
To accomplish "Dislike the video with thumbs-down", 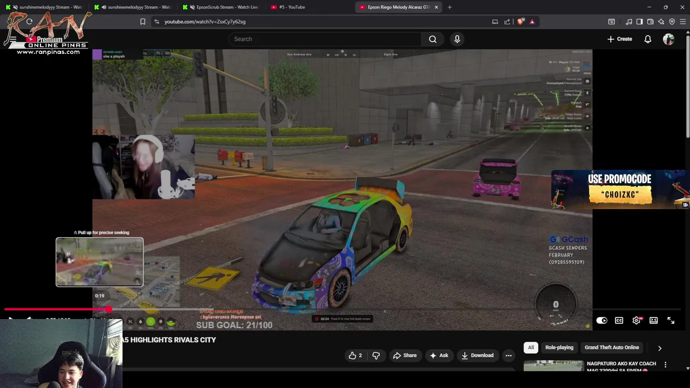I will click(376, 355).
